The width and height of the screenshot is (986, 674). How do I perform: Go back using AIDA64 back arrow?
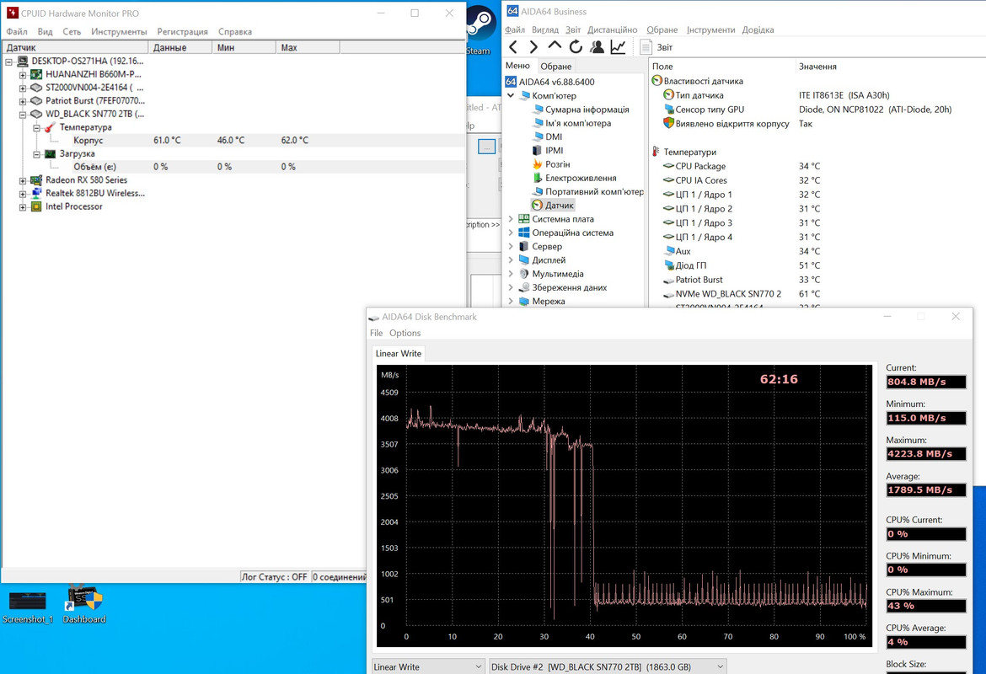click(x=513, y=47)
